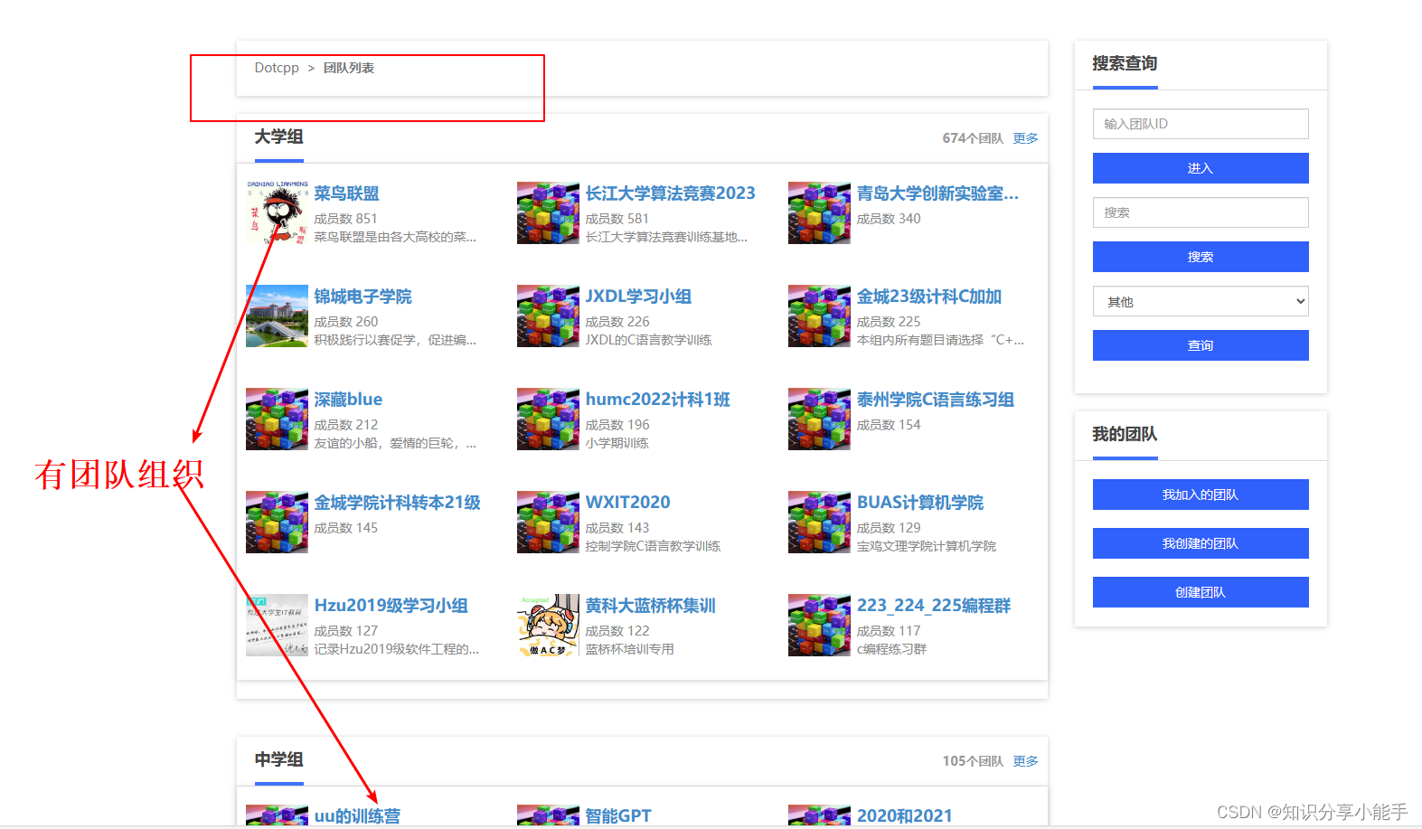Open the 智能GPT team link
The width and height of the screenshot is (1422, 829).
pos(617,815)
